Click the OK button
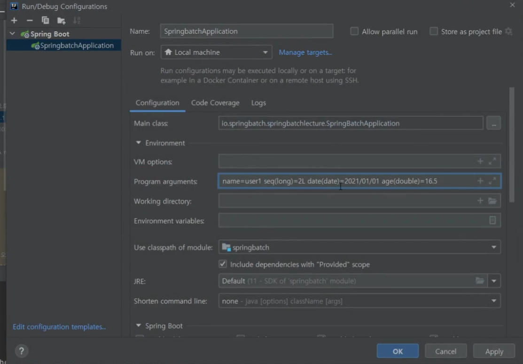 click(x=398, y=351)
